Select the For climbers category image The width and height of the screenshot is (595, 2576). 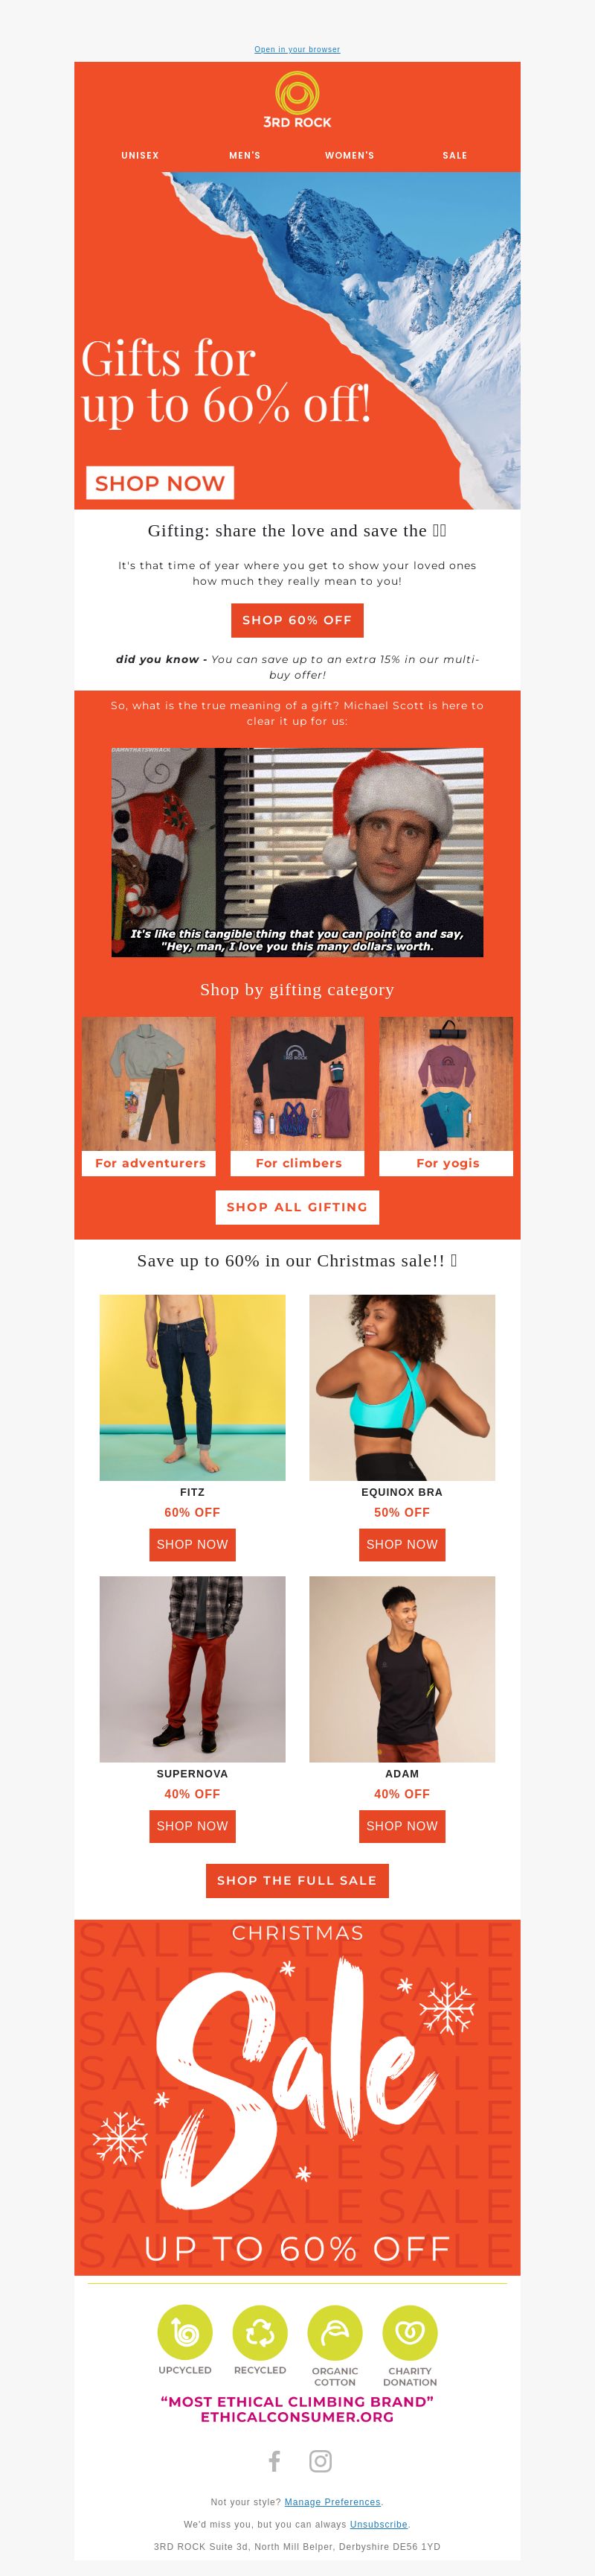297,1084
